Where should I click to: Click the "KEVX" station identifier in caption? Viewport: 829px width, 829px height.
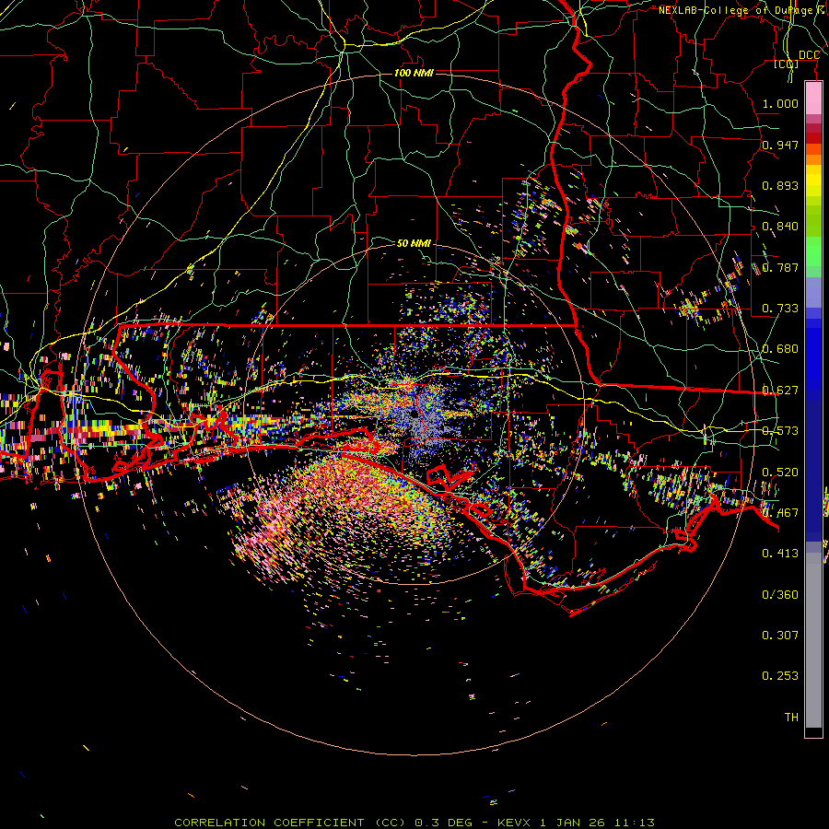(x=514, y=823)
